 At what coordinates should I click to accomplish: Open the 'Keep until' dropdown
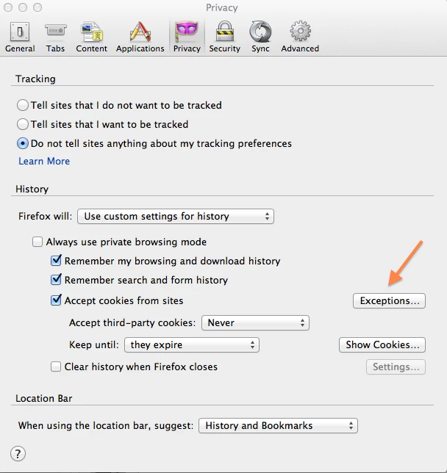tap(192, 344)
